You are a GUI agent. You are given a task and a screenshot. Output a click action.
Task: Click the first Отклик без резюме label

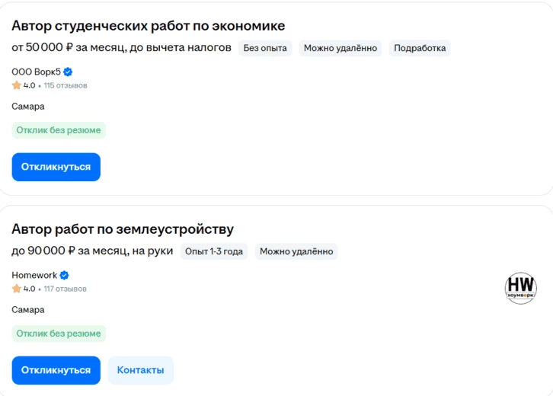tap(59, 130)
